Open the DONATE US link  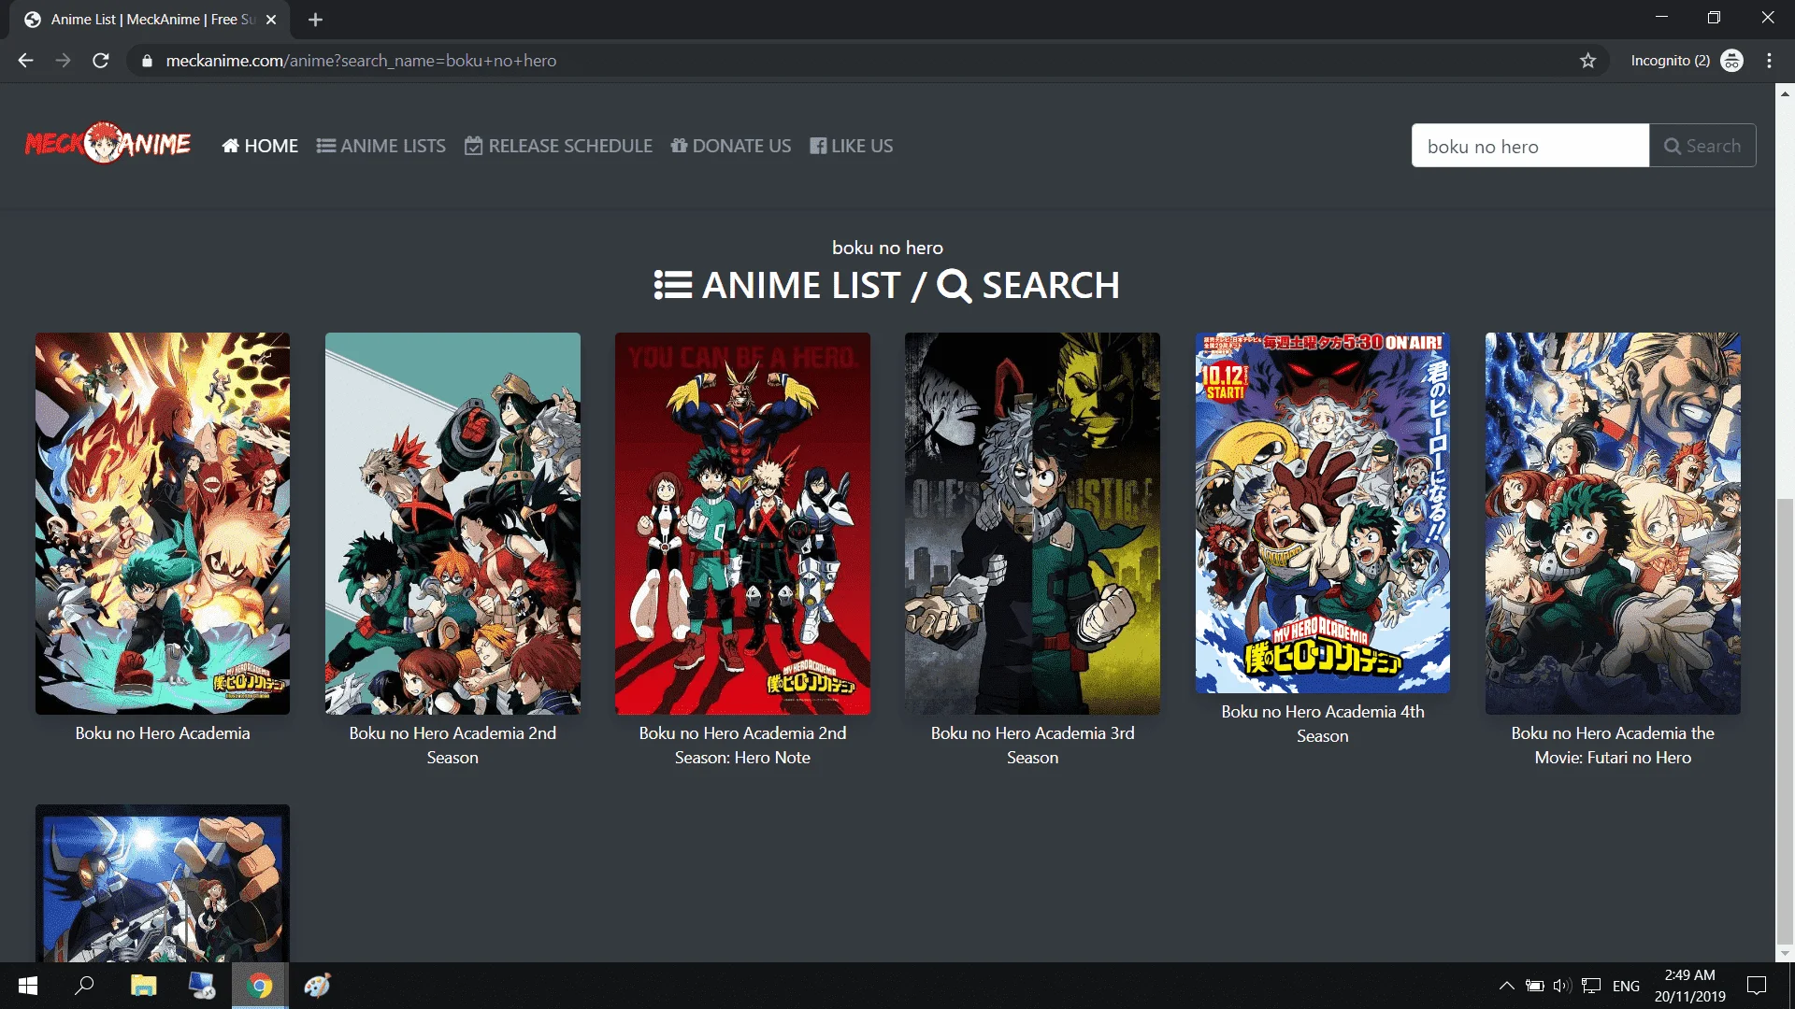tap(730, 146)
